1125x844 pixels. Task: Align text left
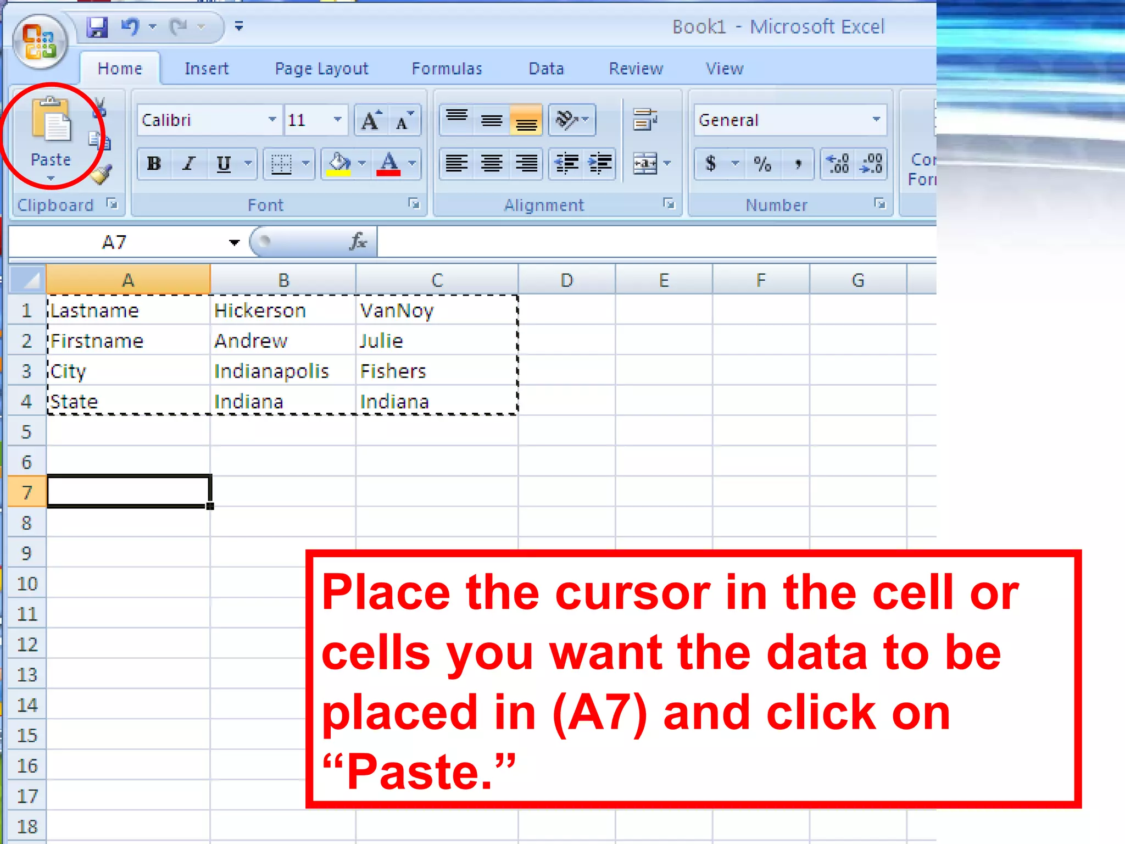click(x=456, y=163)
